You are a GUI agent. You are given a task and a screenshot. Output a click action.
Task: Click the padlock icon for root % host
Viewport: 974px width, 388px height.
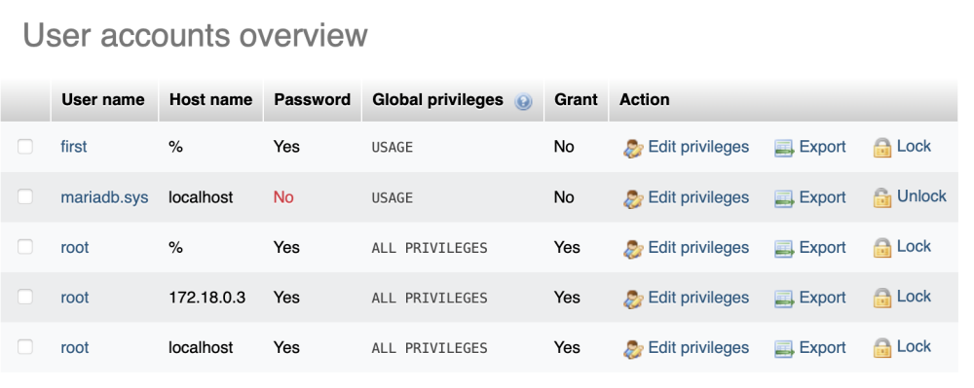(882, 248)
